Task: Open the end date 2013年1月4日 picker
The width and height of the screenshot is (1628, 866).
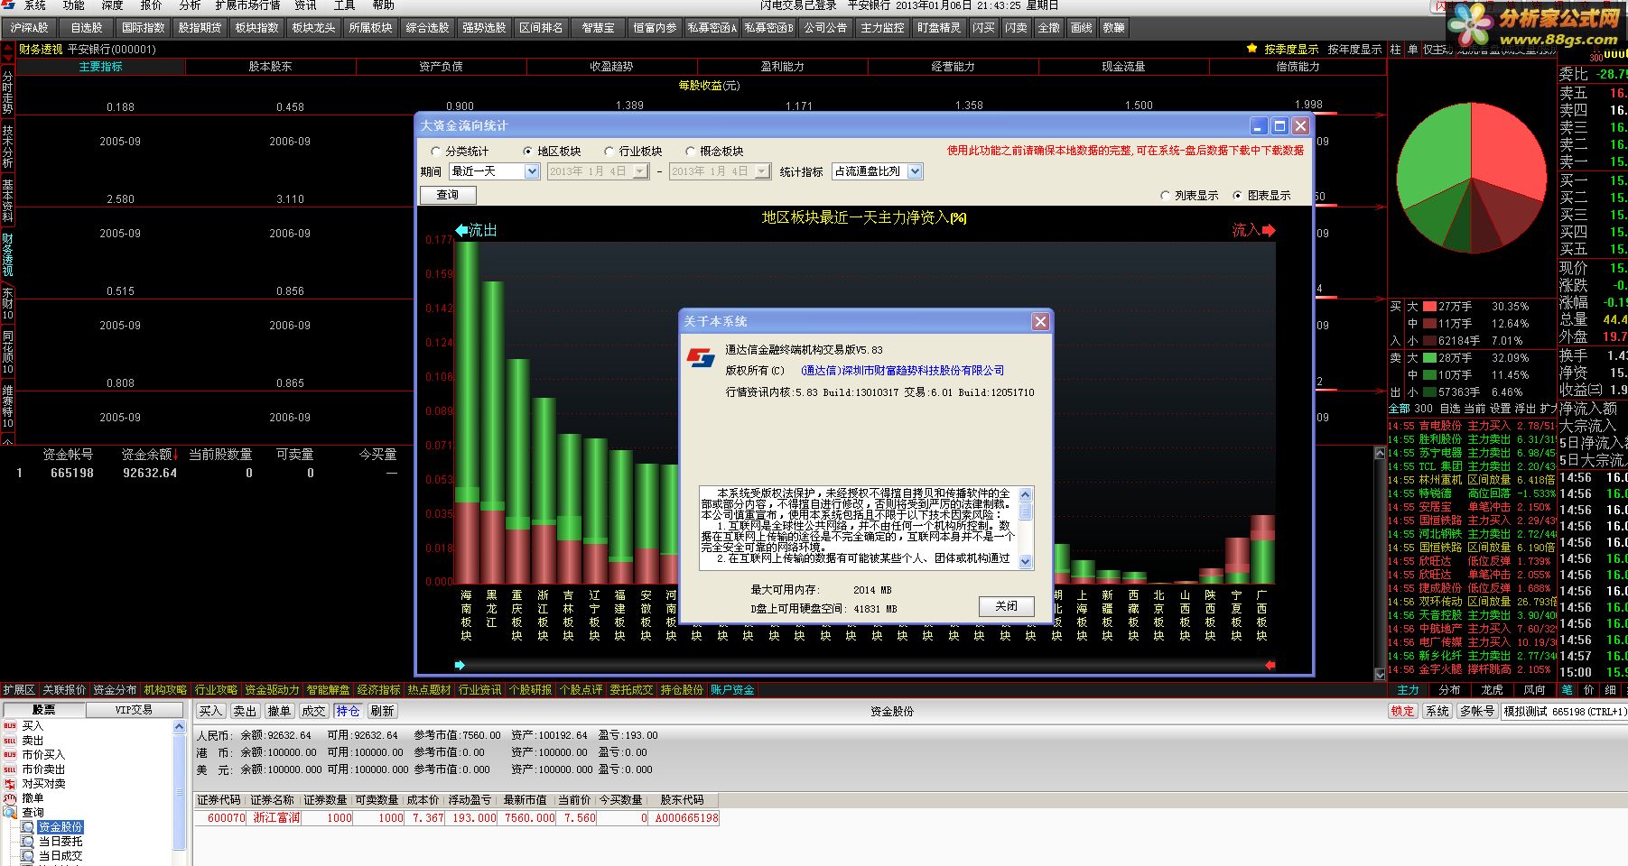Action: (720, 171)
